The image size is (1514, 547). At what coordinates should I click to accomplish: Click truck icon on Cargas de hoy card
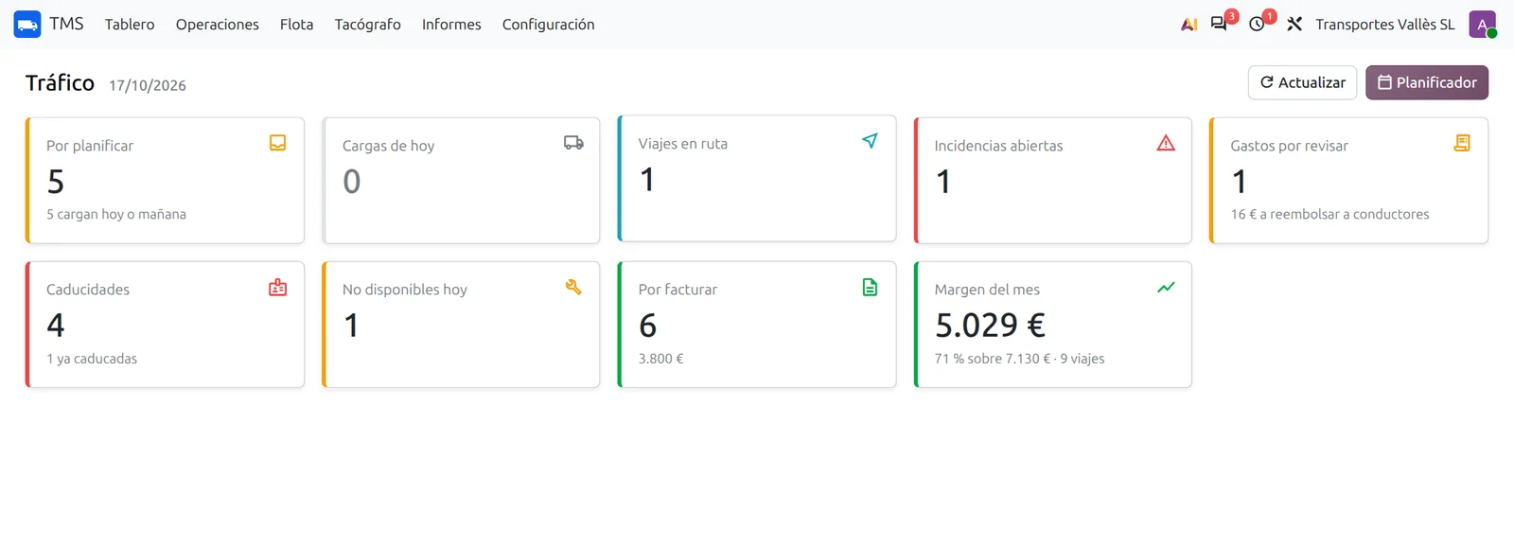[573, 143]
